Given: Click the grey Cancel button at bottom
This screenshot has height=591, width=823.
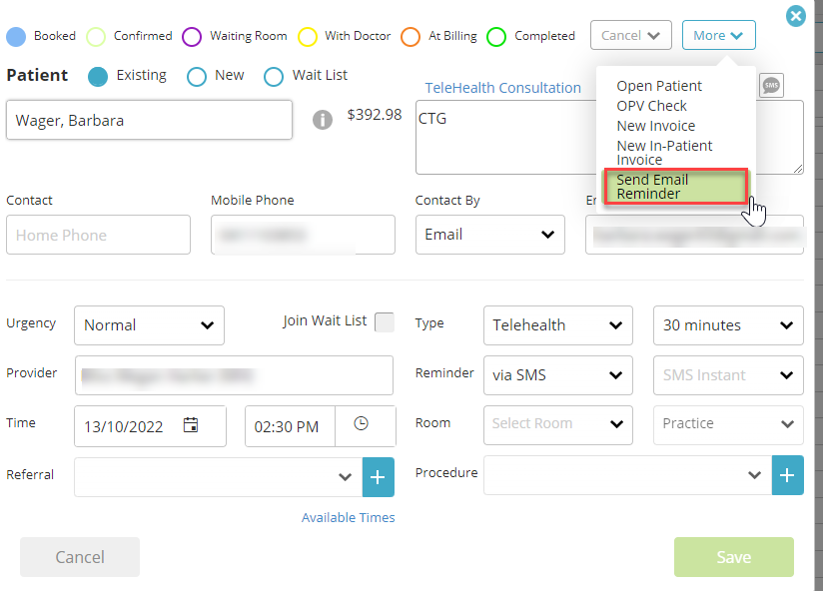Looking at the screenshot, I should click(x=80, y=557).
